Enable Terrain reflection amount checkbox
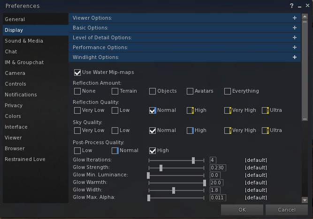Viewport: 313px width, 219px height. click(x=115, y=91)
